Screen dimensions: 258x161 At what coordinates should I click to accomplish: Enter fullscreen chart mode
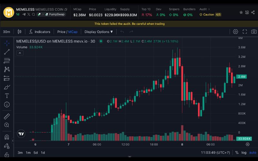[245, 32]
